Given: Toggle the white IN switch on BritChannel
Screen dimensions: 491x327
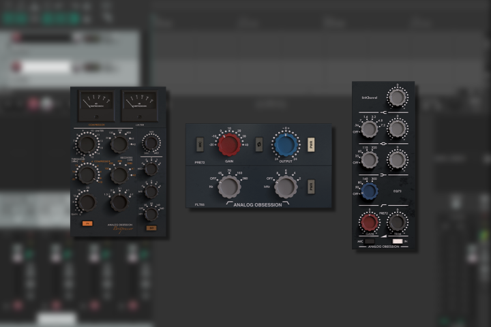Looking at the screenshot, I should pyautogui.click(x=398, y=241).
